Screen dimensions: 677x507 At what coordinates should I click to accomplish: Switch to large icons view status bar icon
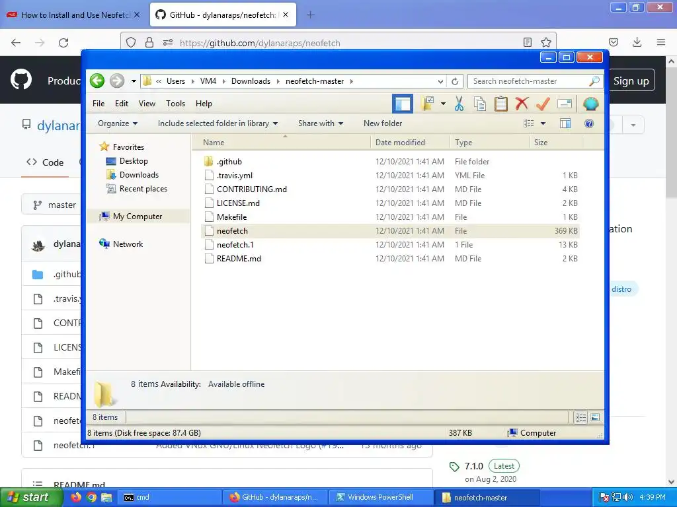coord(595,417)
